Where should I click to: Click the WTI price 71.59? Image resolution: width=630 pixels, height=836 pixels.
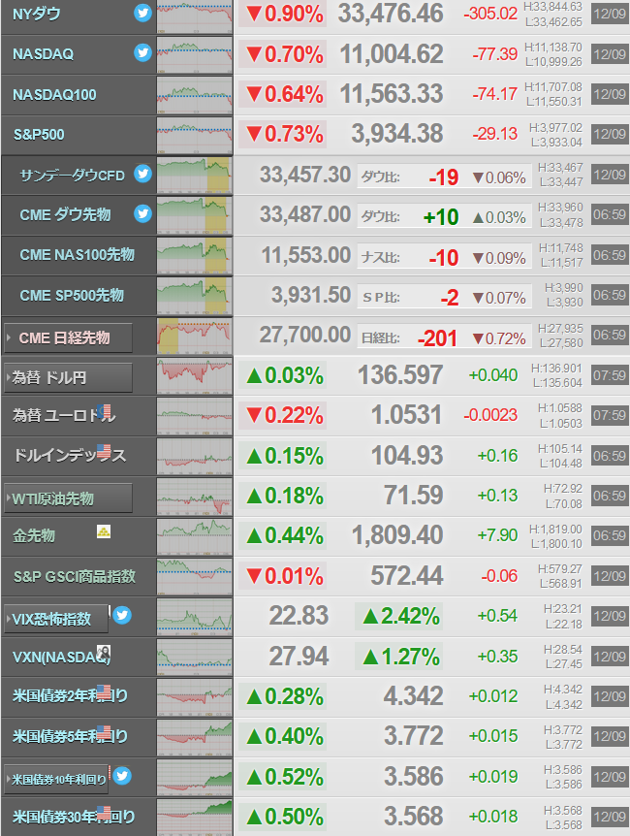coord(413,496)
